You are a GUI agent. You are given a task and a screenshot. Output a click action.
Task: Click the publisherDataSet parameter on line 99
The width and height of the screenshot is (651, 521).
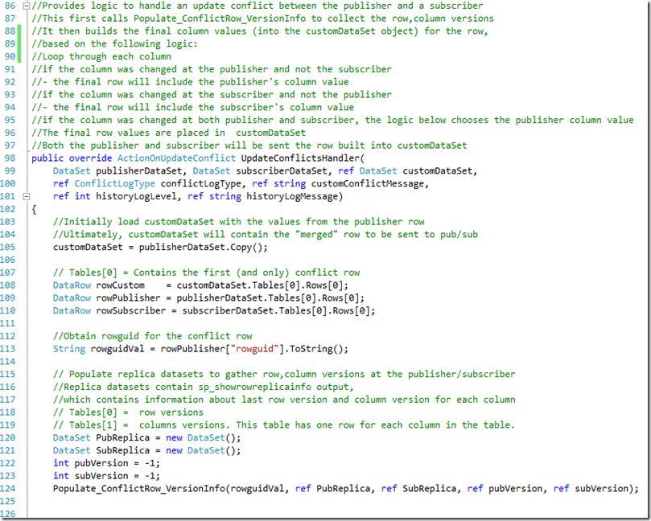tap(139, 171)
